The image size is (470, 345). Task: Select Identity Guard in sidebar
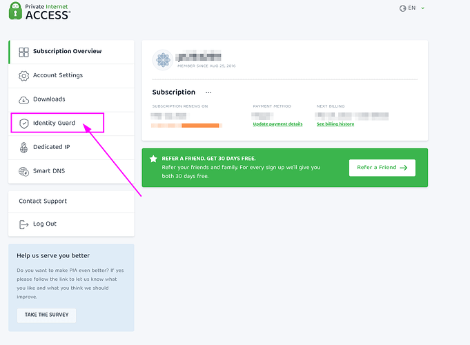click(x=71, y=124)
